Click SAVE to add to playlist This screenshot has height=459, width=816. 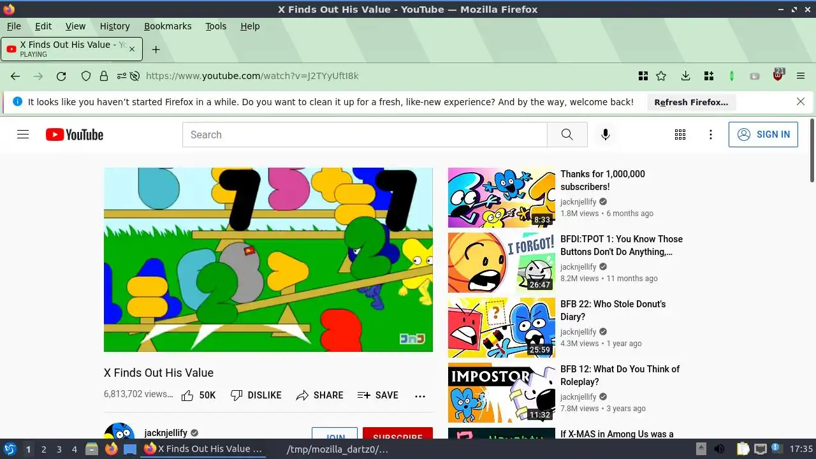378,395
